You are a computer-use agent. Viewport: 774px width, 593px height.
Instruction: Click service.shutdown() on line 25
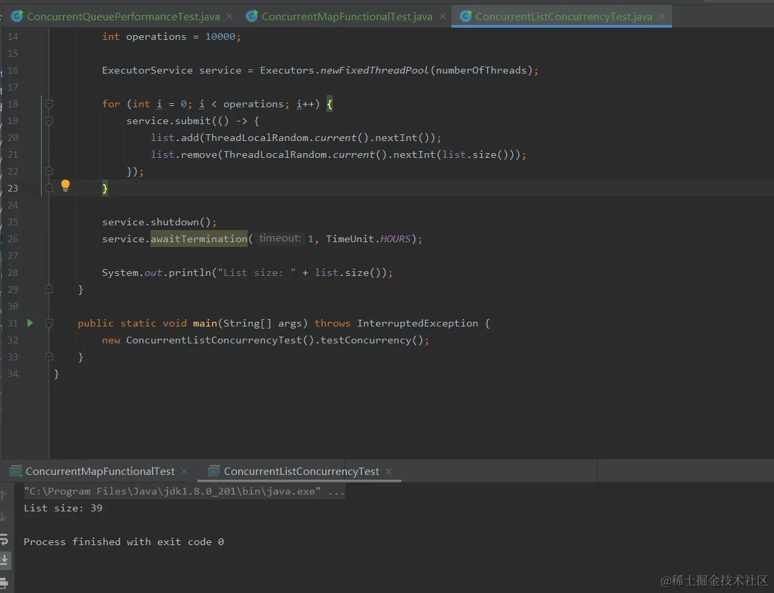coord(157,222)
